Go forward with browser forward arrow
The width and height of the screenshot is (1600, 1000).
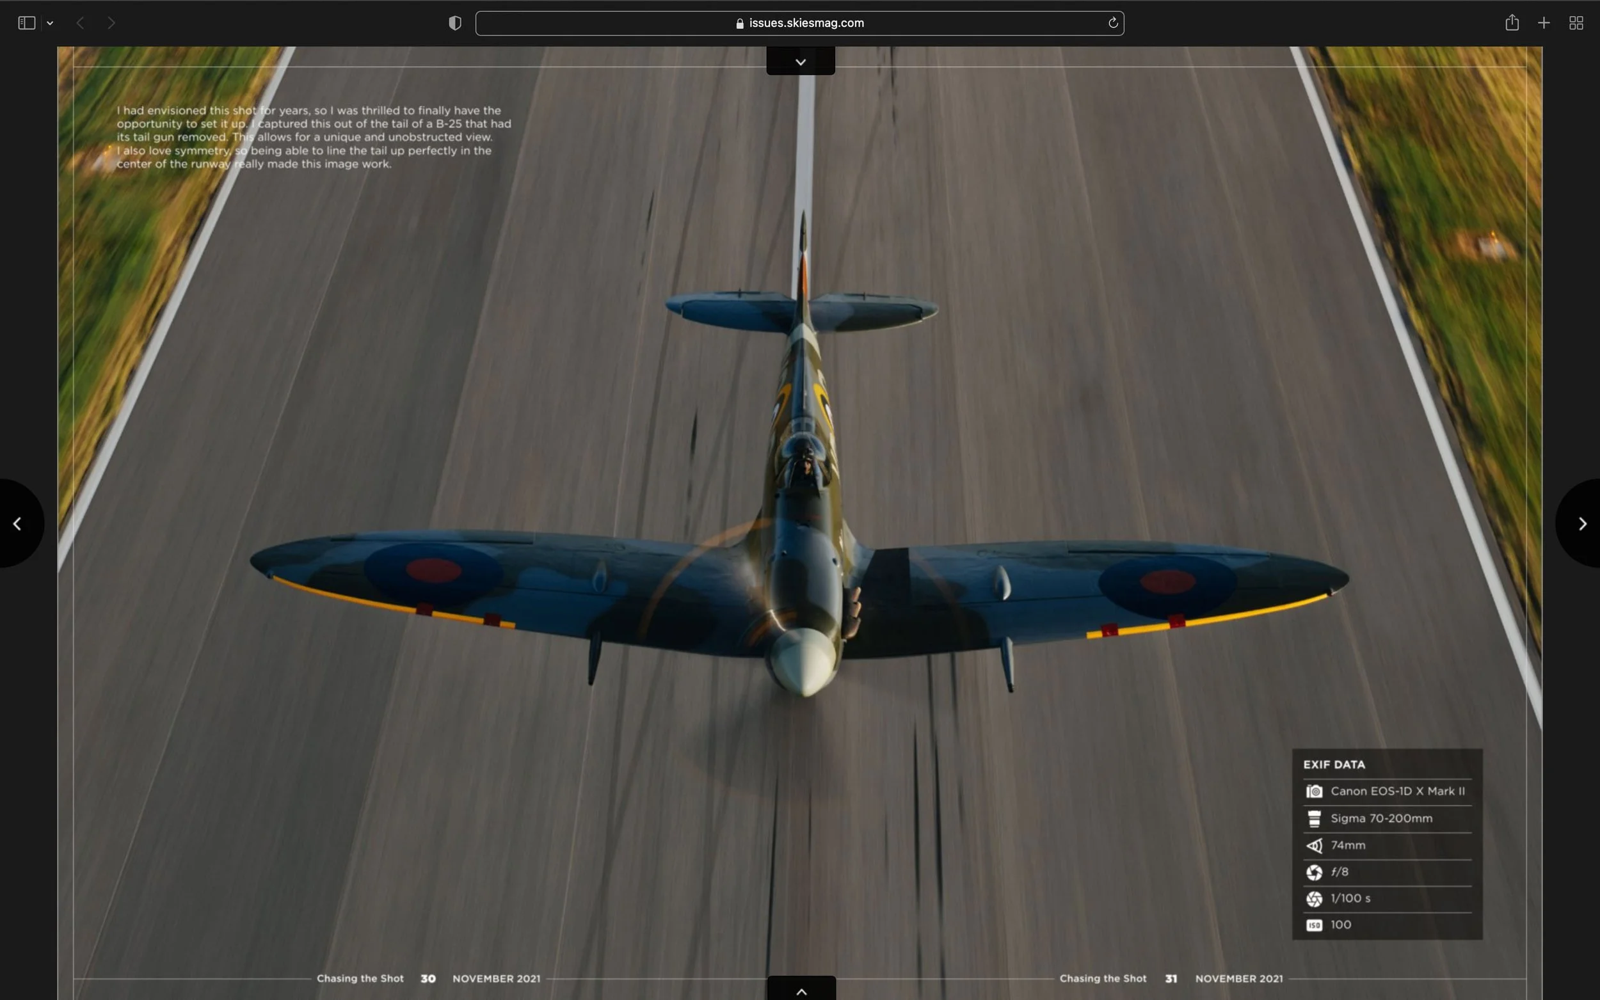coord(111,23)
